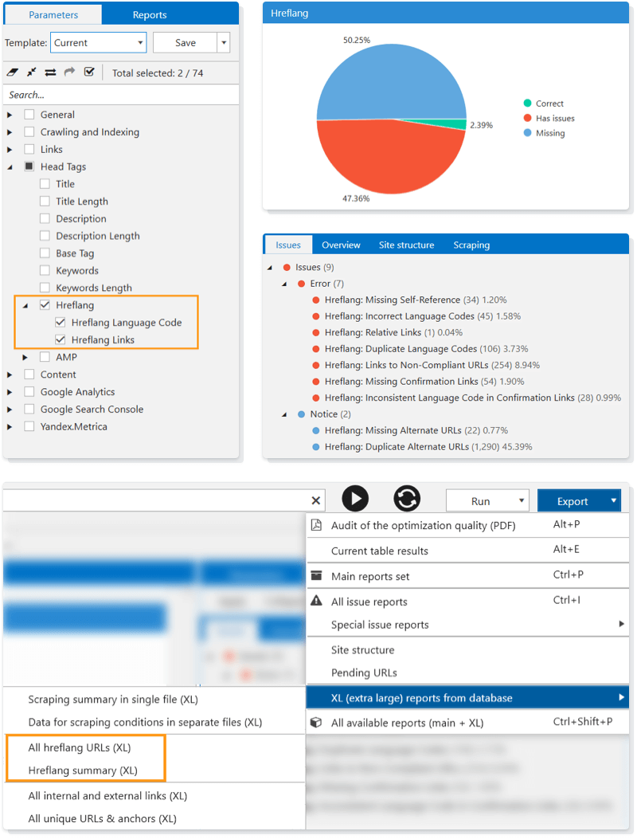Click the Save button
Screen dimensions: 637x839
185,43
